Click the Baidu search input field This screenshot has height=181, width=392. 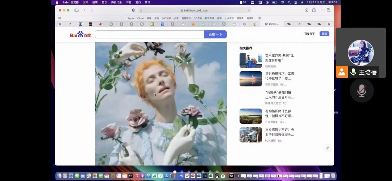[x=149, y=34]
